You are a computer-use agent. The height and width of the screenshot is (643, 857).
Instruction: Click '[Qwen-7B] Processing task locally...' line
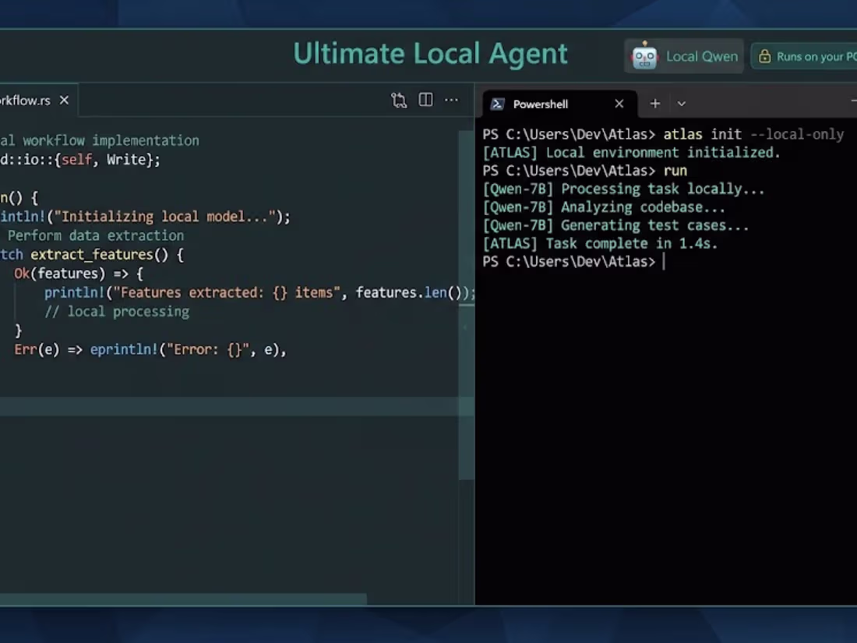(623, 189)
